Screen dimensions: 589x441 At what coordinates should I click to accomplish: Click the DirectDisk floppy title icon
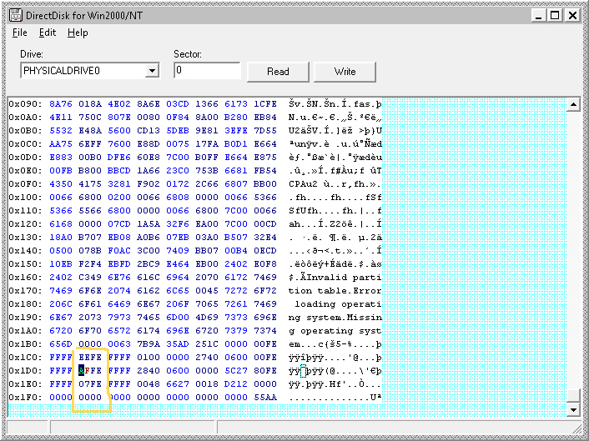click(16, 15)
